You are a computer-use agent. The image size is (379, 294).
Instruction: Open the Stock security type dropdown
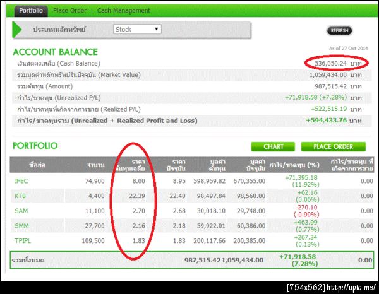pos(137,29)
